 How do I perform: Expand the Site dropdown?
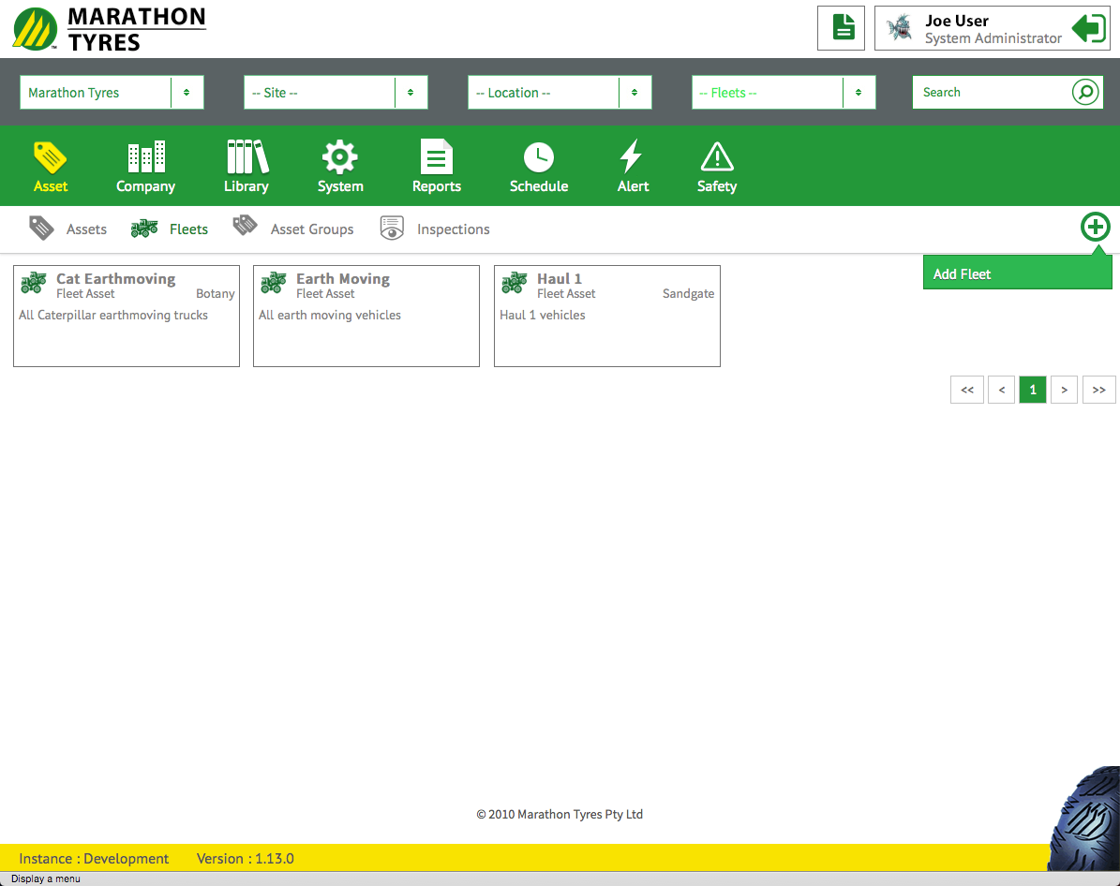(411, 93)
